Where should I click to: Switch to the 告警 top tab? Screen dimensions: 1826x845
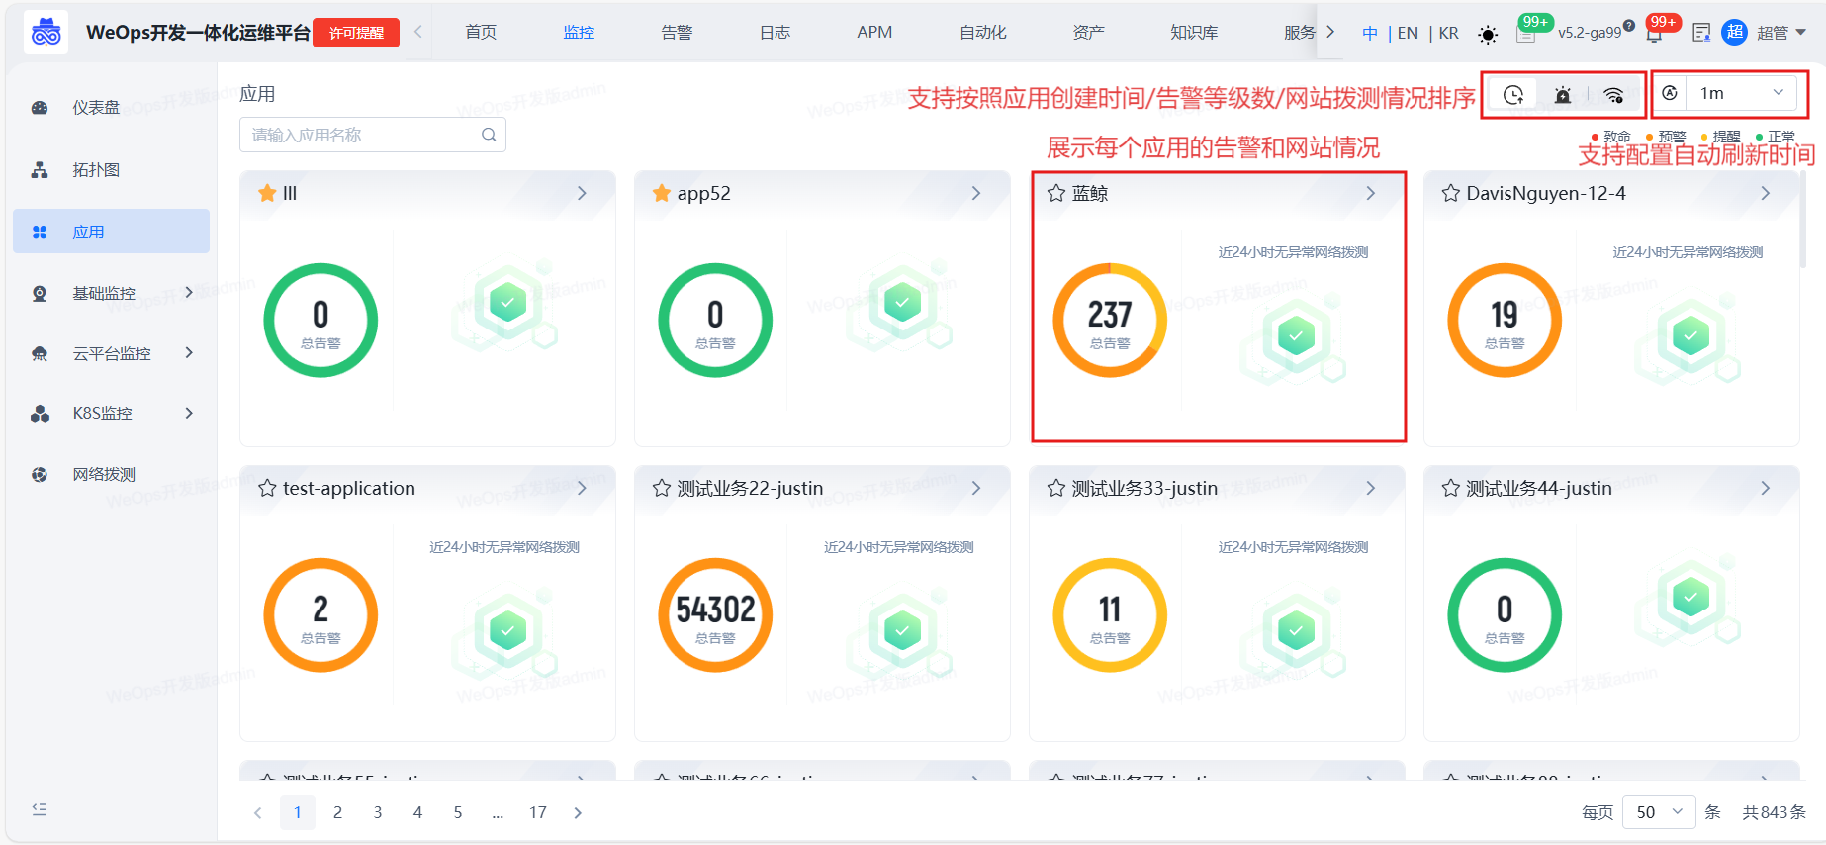[x=677, y=33]
